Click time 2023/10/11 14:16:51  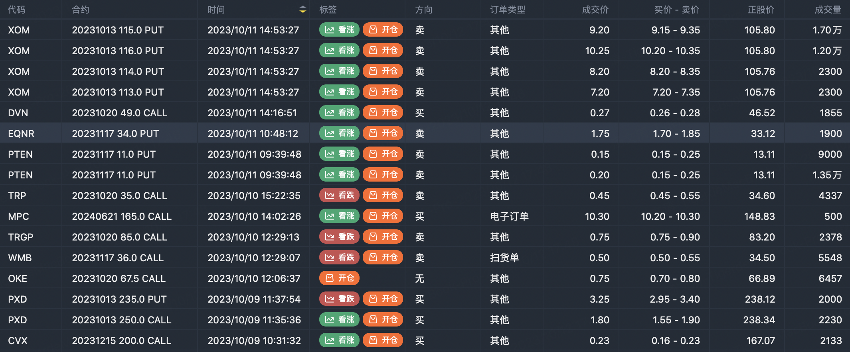[252, 113]
